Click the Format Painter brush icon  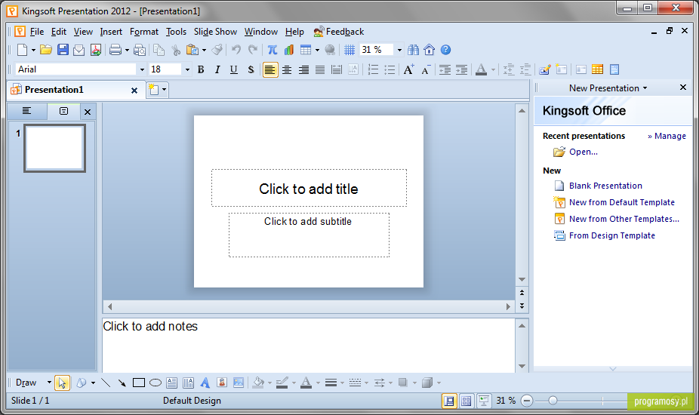[217, 50]
